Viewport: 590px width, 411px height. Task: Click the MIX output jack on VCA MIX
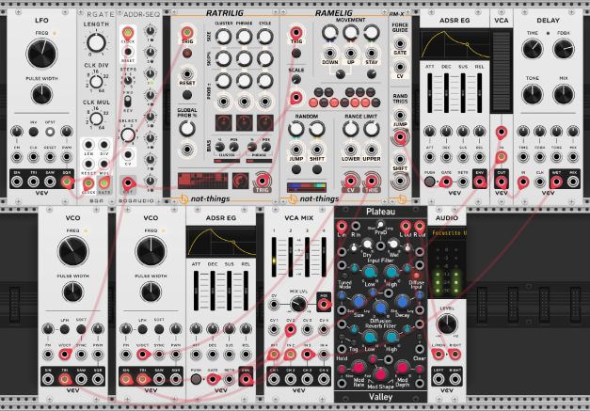pos(324,304)
